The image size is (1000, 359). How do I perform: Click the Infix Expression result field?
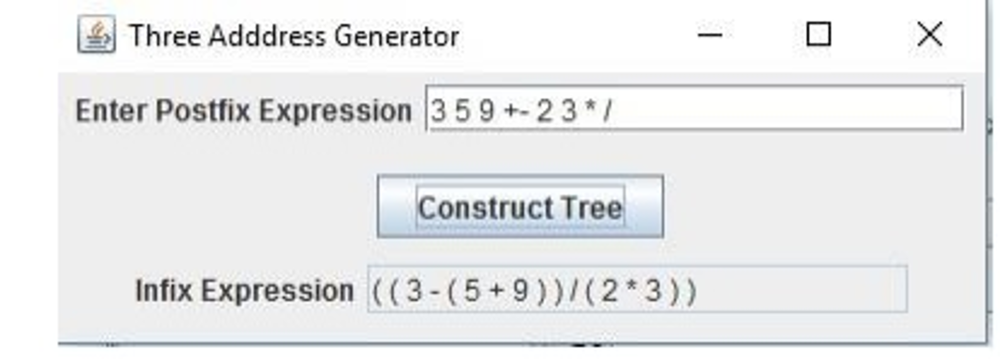coord(637,290)
